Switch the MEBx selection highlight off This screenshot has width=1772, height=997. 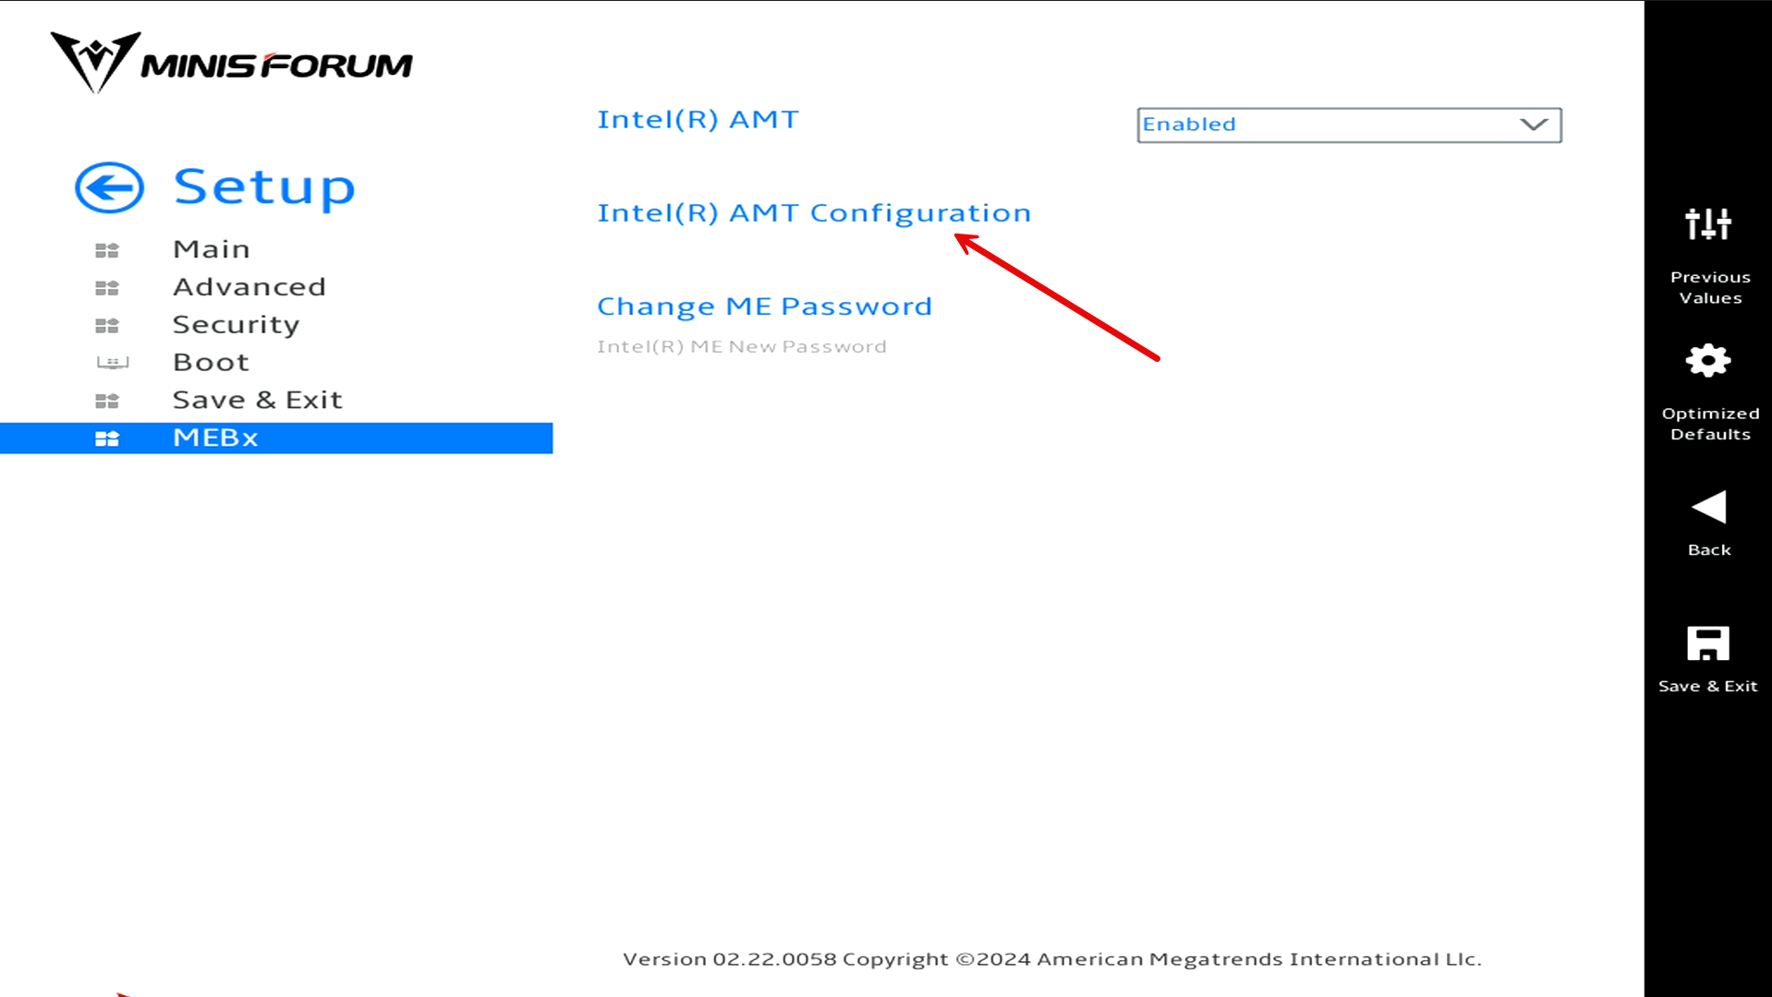coord(214,438)
